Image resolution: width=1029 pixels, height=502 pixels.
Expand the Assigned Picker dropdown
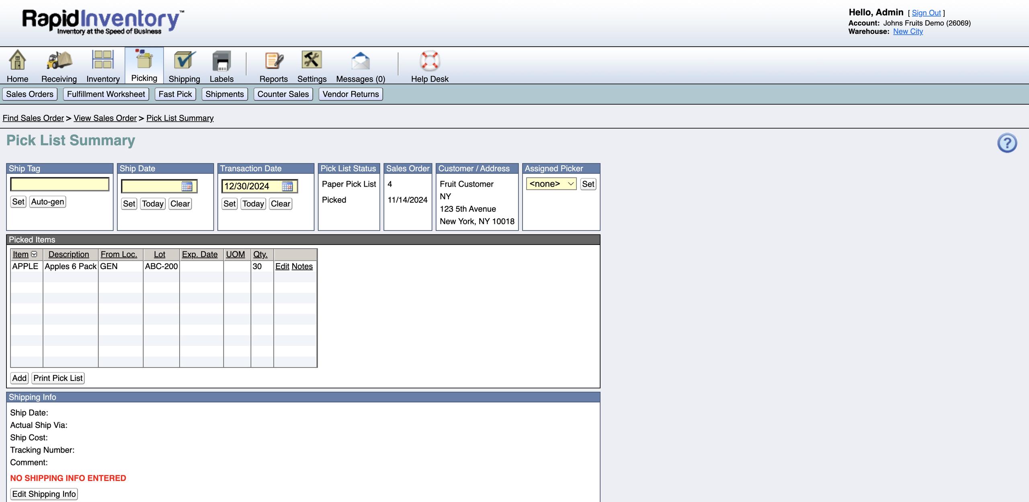point(551,184)
